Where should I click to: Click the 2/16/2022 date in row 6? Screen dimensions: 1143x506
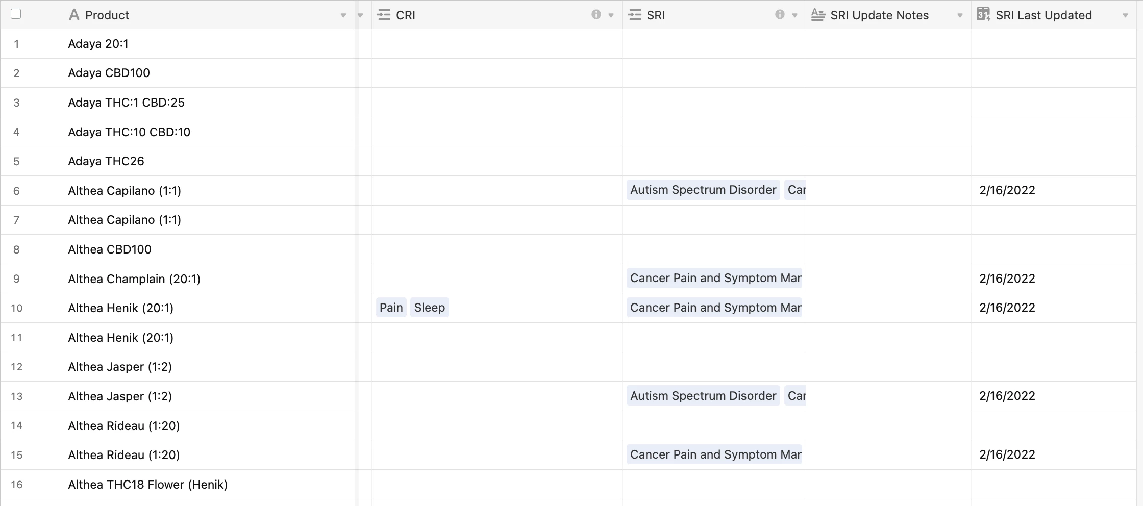[1007, 190]
